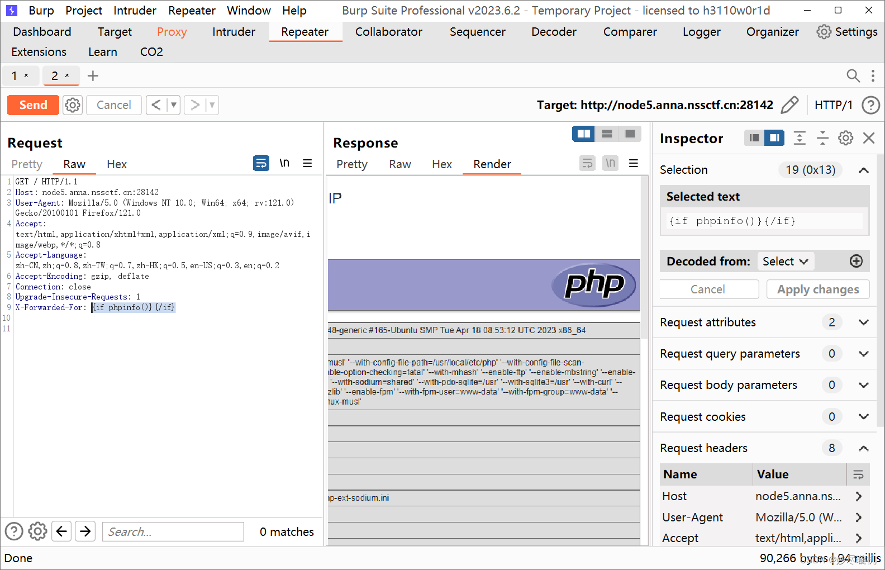Open the Intruder menu
Viewport: 885px width, 570px height.
click(x=135, y=11)
